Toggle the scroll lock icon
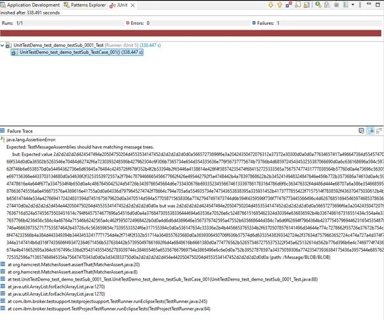Screen dimensions: 384x320 pyautogui.click(x=298, y=5)
